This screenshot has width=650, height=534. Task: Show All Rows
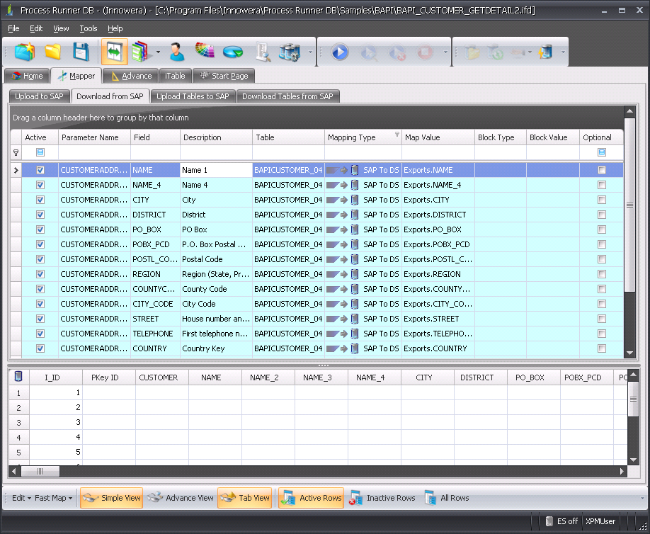pos(447,498)
